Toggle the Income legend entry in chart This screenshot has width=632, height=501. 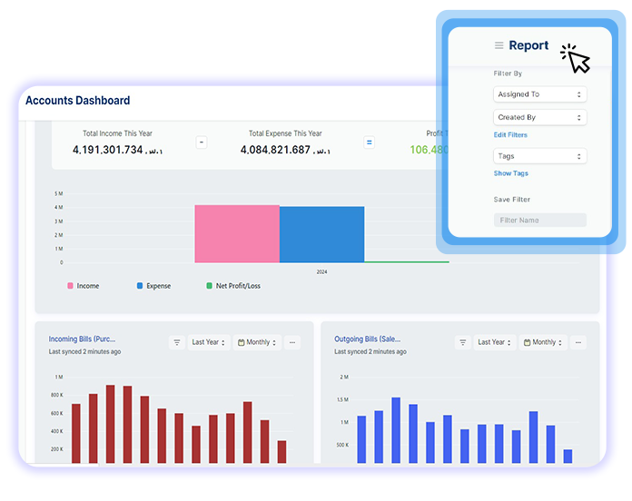click(83, 286)
